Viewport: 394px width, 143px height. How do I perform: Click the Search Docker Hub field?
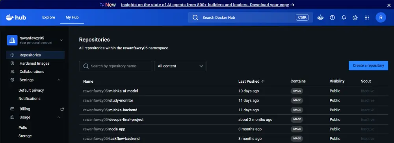(250, 18)
